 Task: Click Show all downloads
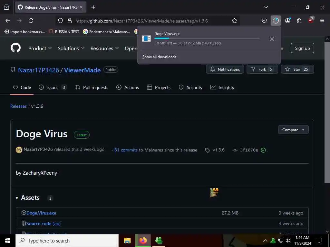pyautogui.click(x=159, y=57)
